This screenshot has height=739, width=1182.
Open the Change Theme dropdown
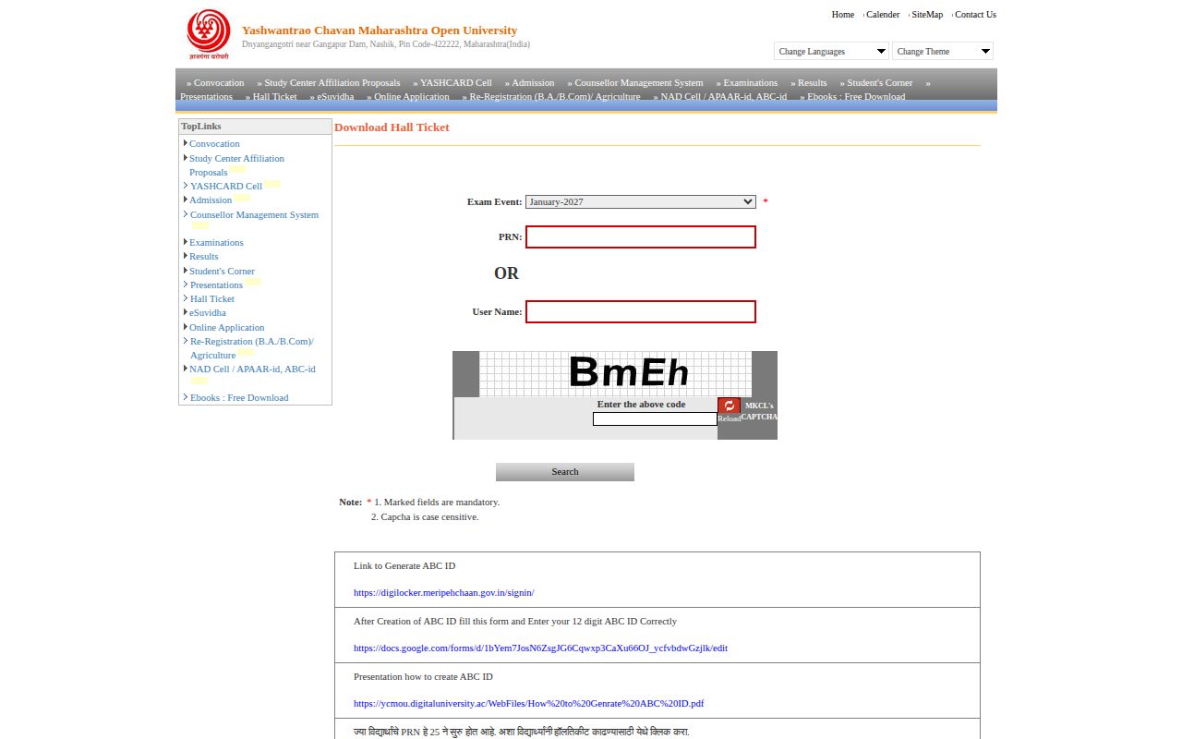pos(943,51)
